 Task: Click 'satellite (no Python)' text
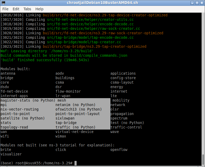coord(23,118)
